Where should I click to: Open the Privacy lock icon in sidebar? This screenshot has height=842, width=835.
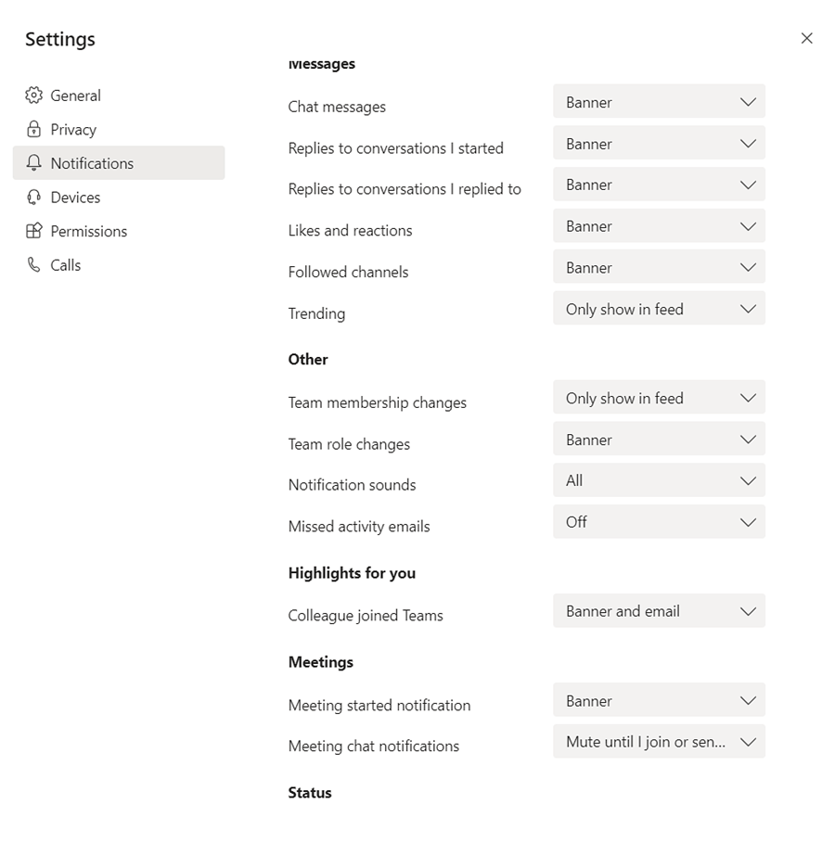pos(33,129)
